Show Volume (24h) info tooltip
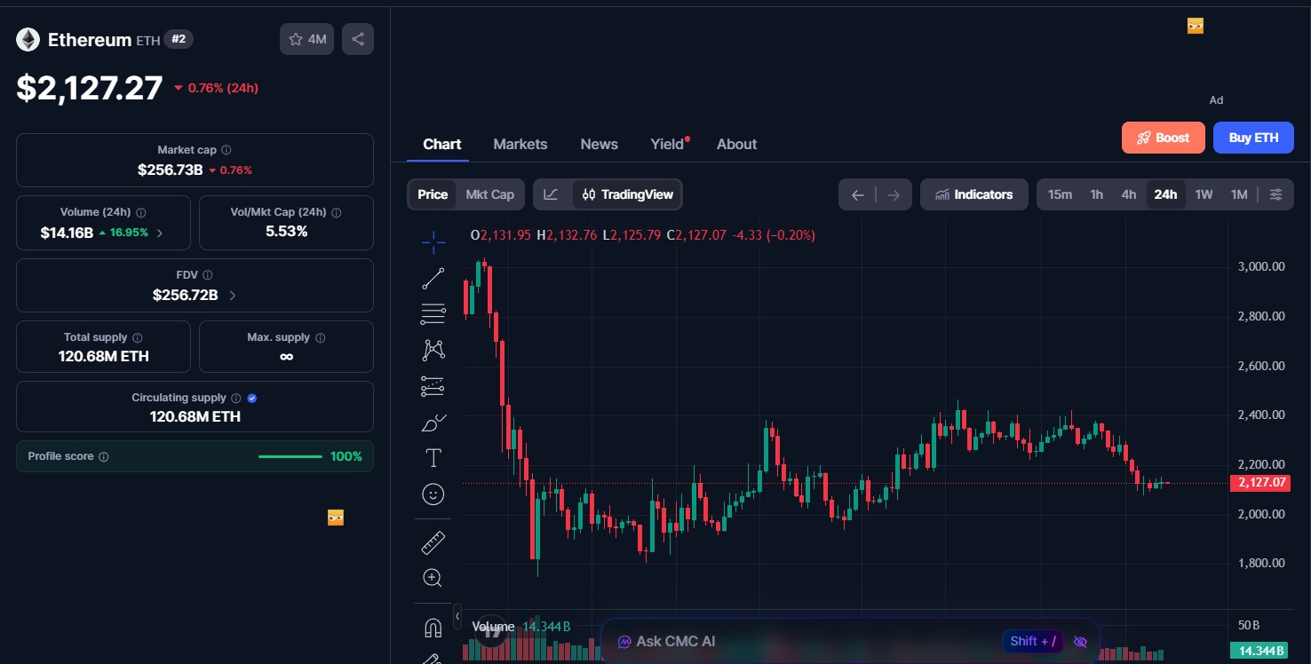Screen dimensions: 1311x664 coord(141,212)
